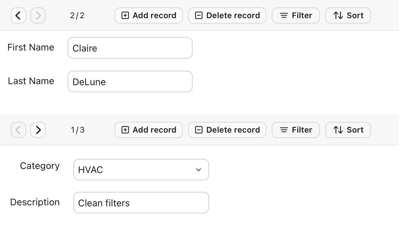Open the Filter menu in the bottom toolbar
The width and height of the screenshot is (400, 243).
[296, 130]
